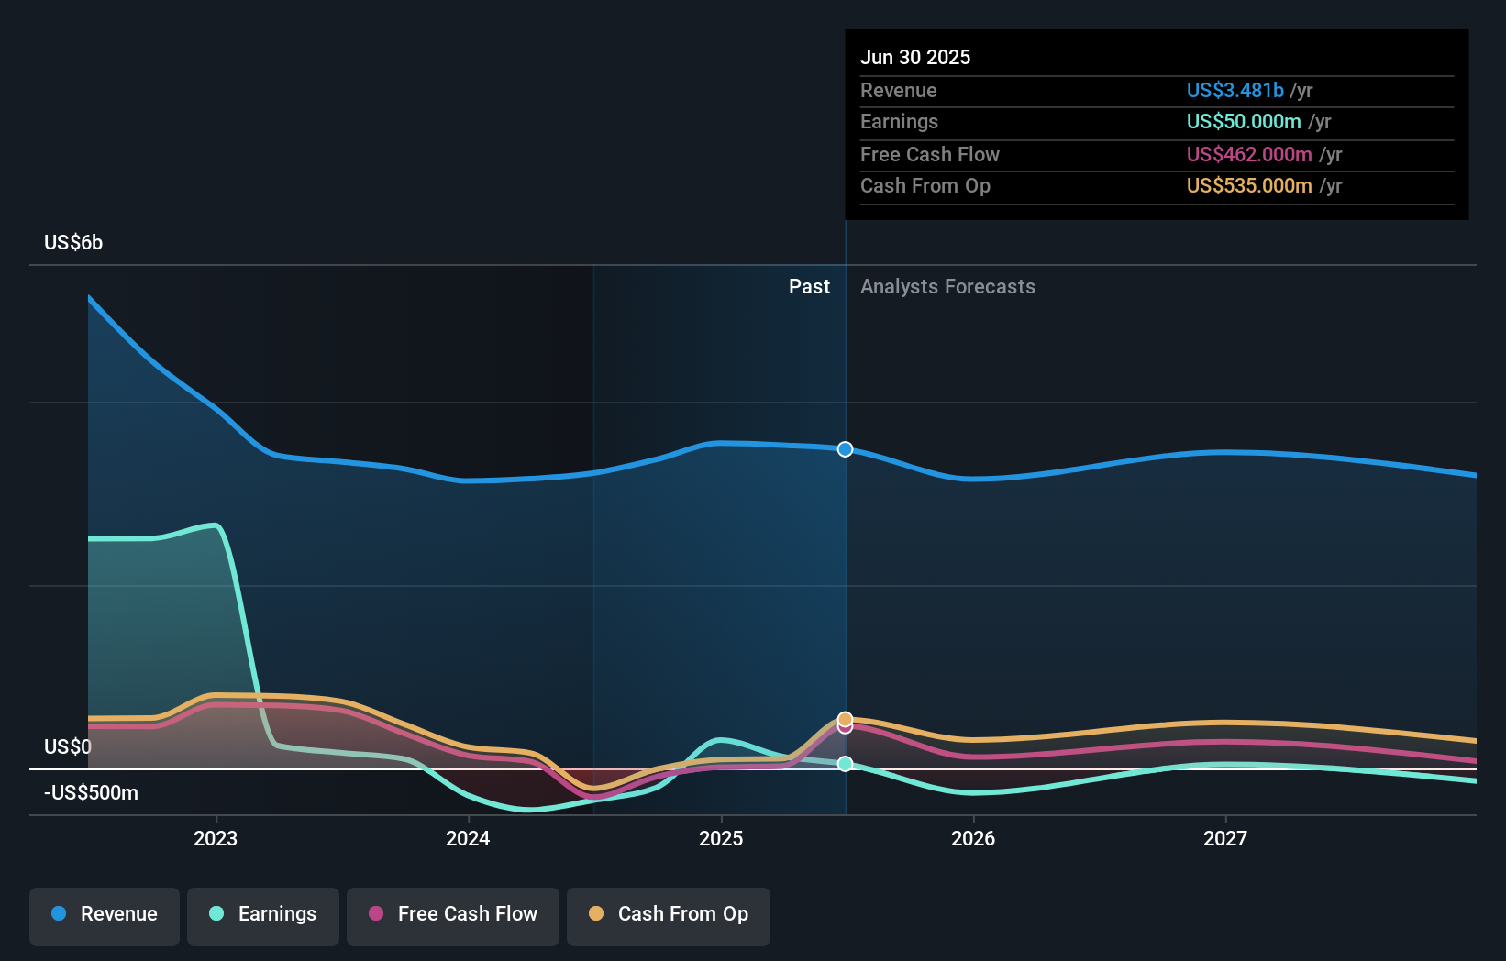The height and width of the screenshot is (961, 1506).
Task: Click the orange Cash From Op data point
Action: tap(845, 719)
